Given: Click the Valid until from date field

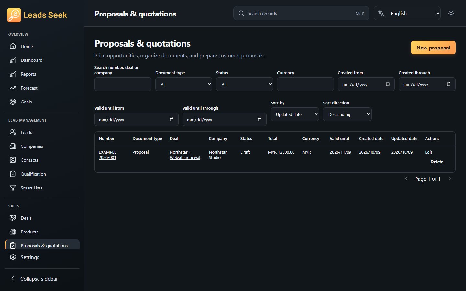Looking at the screenshot, I should click(x=136, y=119).
